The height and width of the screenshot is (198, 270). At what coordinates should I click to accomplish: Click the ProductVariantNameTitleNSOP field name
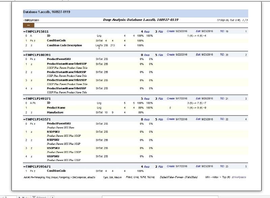coord(66,64)
